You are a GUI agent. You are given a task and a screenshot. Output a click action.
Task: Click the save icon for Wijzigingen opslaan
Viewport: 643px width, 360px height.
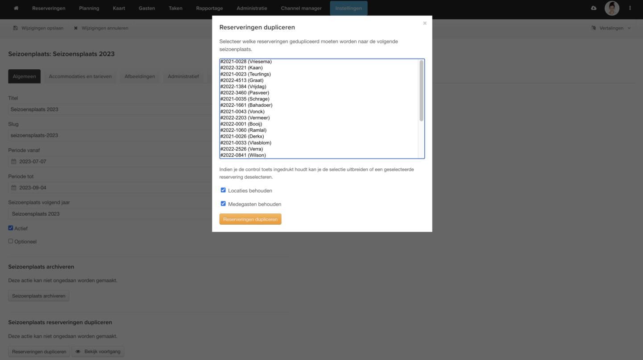tap(16, 28)
